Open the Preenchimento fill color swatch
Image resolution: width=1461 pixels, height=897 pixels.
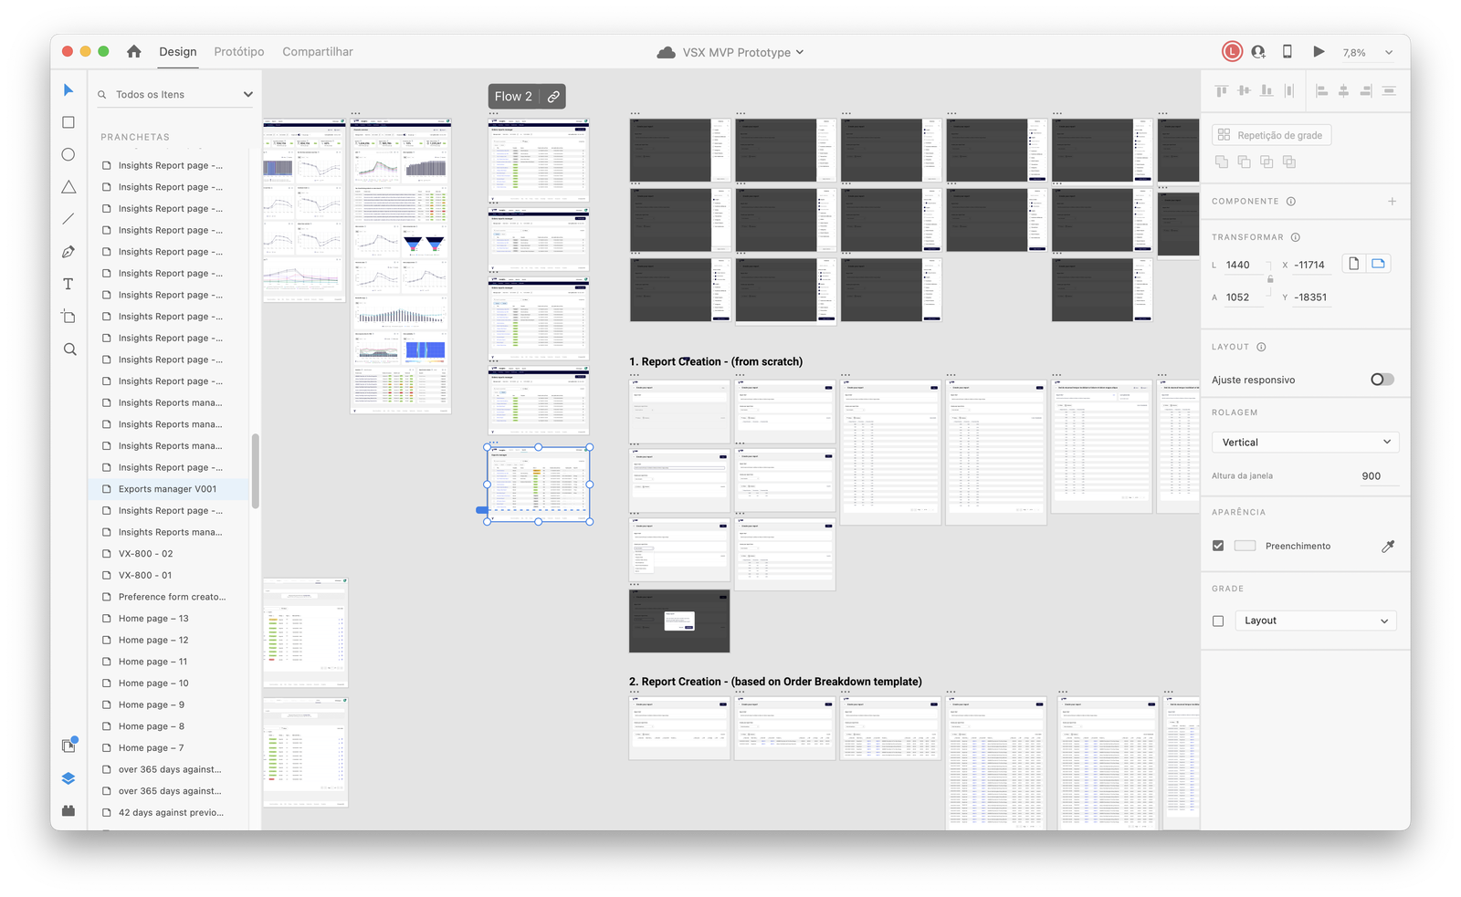click(x=1245, y=546)
